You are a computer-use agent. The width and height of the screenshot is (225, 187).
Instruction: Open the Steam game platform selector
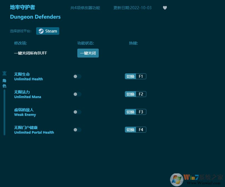click(x=48, y=31)
